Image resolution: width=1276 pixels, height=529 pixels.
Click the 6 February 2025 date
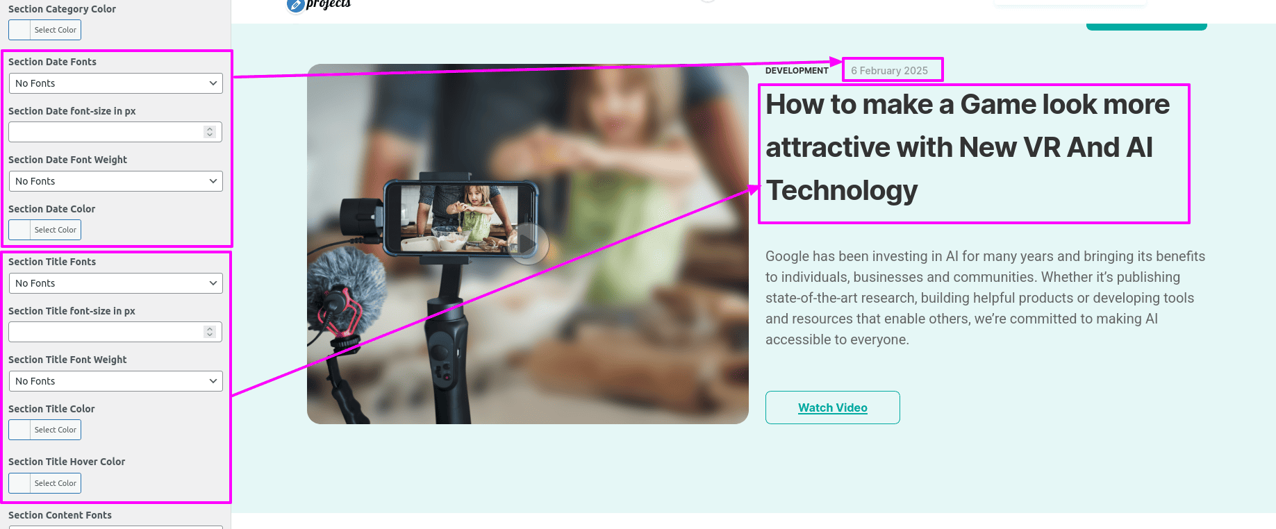click(889, 71)
